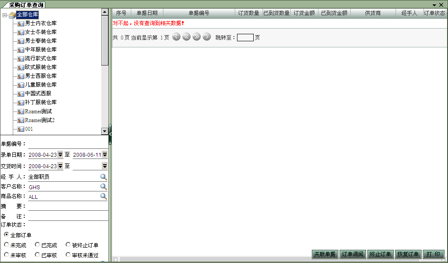
Task: Select the 已审核 radio button
Action: [37, 255]
